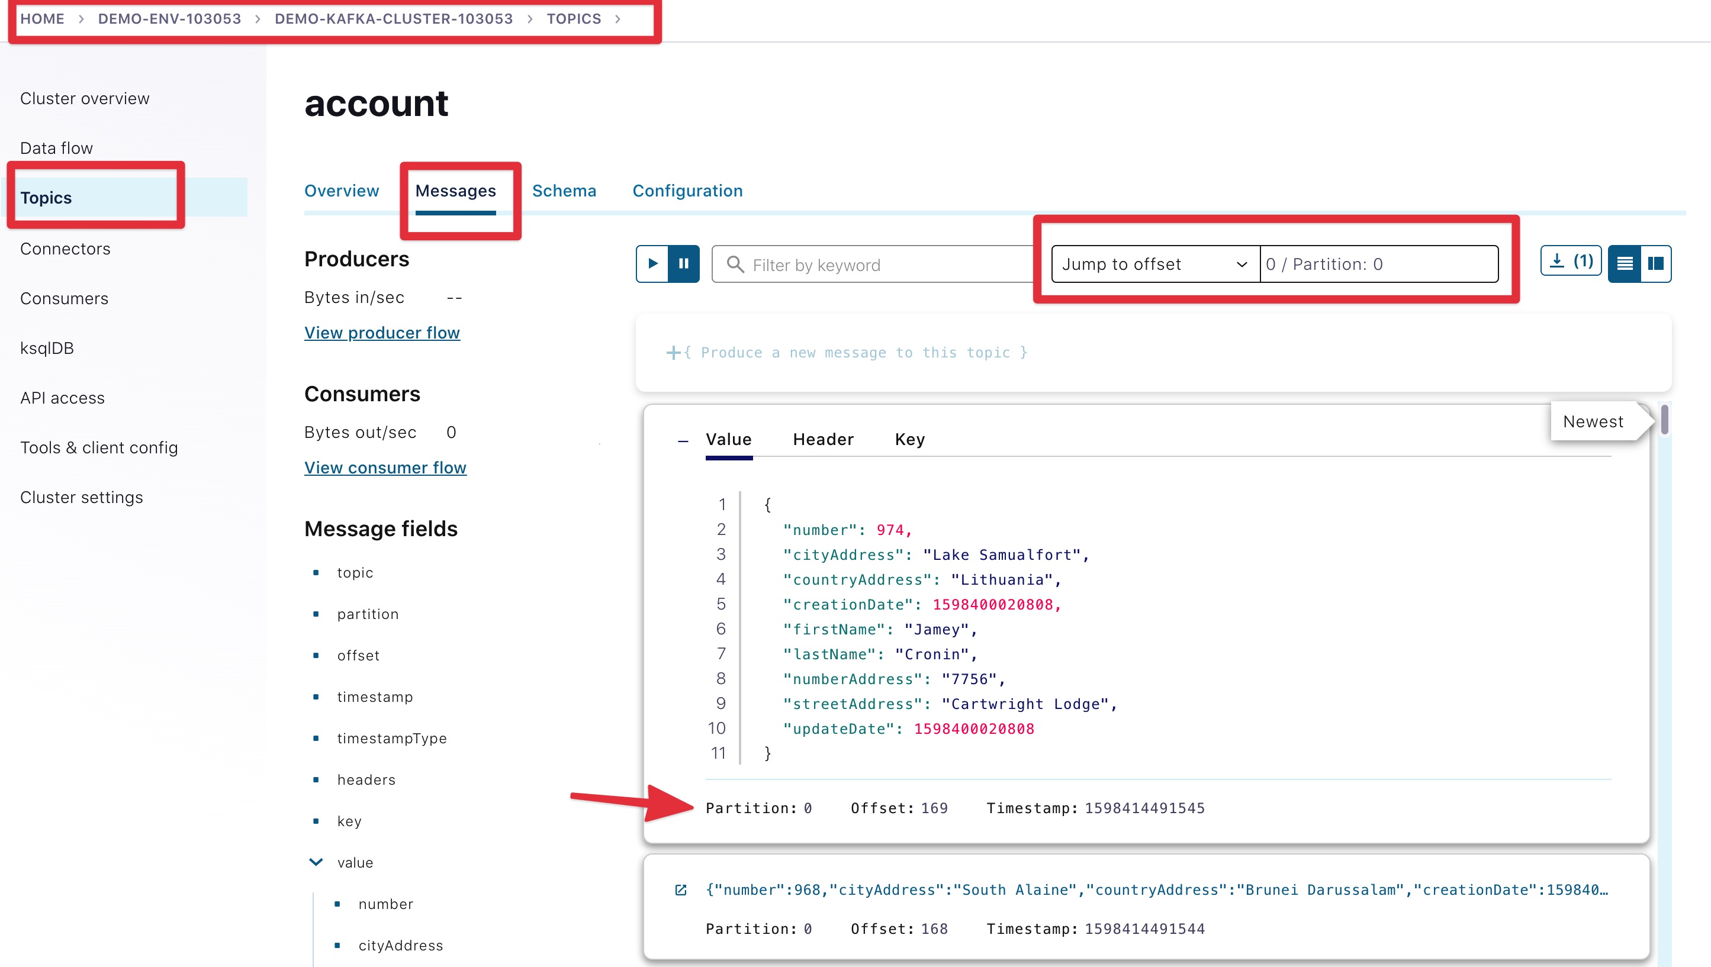Click View consumer flow link
Viewport: 1711px width, 967px height.
point(385,468)
